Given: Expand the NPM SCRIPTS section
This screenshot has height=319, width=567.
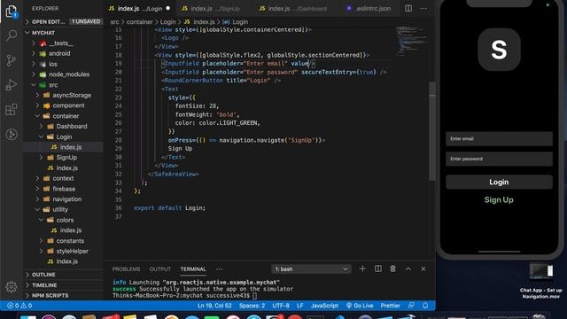Looking at the screenshot, I should (63, 295).
